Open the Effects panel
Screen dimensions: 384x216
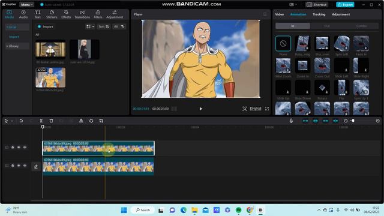click(x=66, y=14)
